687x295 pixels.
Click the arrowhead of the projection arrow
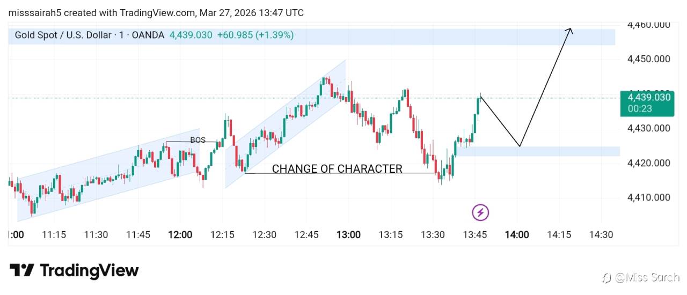click(x=571, y=30)
